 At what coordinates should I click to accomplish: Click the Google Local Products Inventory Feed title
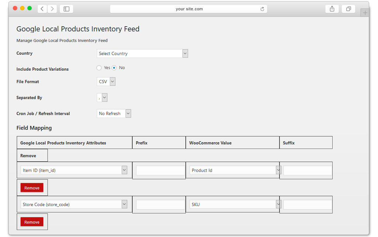click(78, 29)
